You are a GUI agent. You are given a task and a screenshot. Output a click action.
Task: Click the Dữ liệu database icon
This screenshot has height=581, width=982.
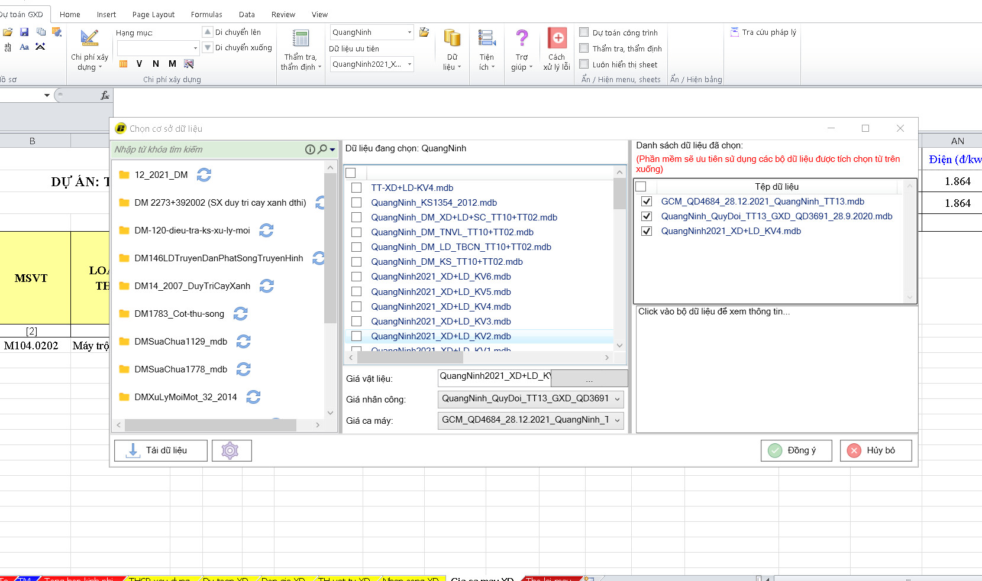[x=452, y=39]
